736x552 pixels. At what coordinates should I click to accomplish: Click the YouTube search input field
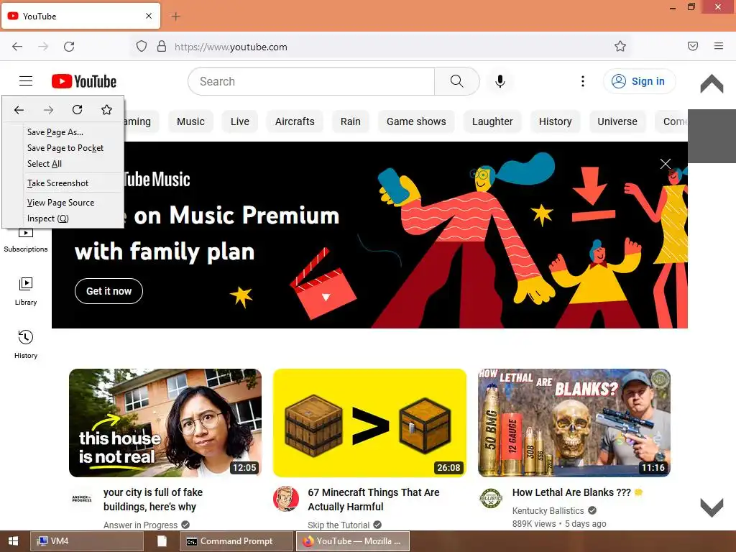pyautogui.click(x=311, y=81)
